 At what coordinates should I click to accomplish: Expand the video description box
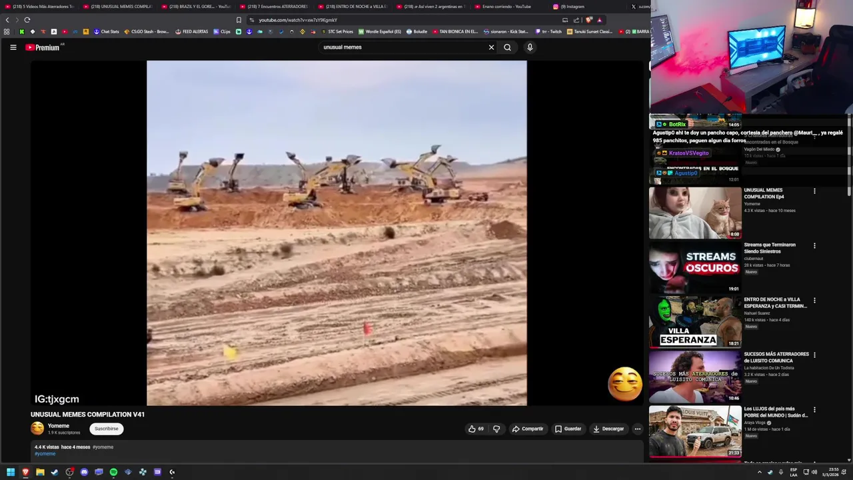[x=337, y=451]
